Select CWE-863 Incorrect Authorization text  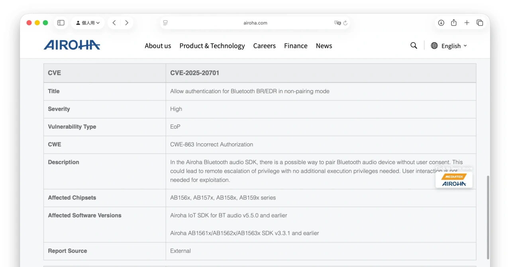pos(212,144)
